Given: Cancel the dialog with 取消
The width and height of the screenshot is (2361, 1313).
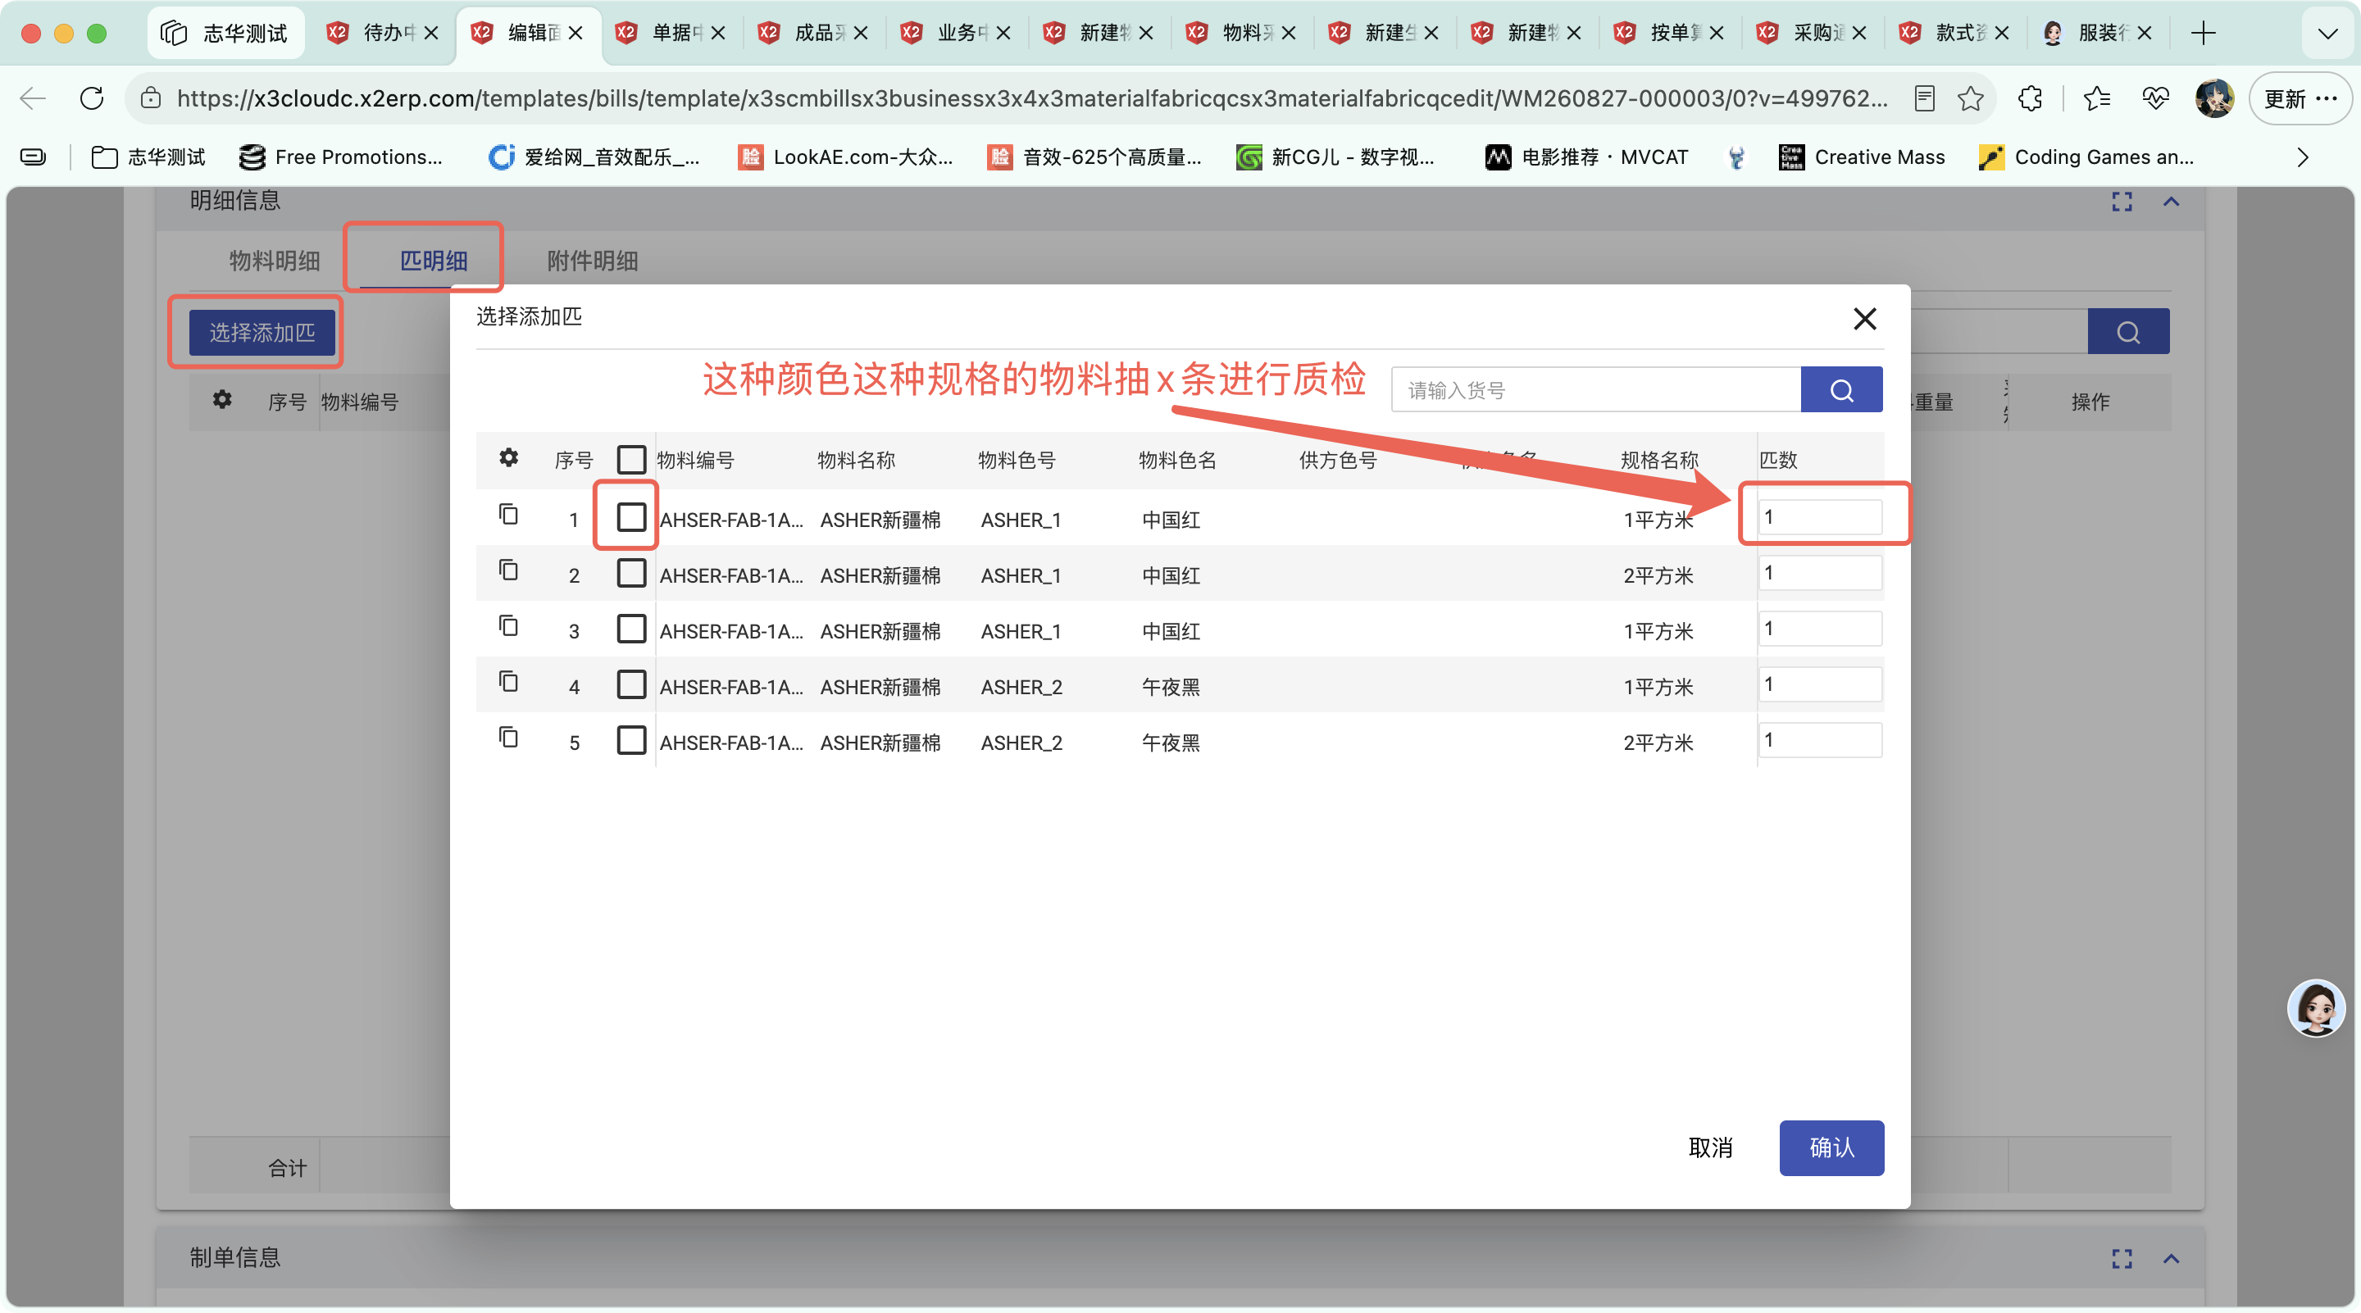Looking at the screenshot, I should click(1709, 1147).
